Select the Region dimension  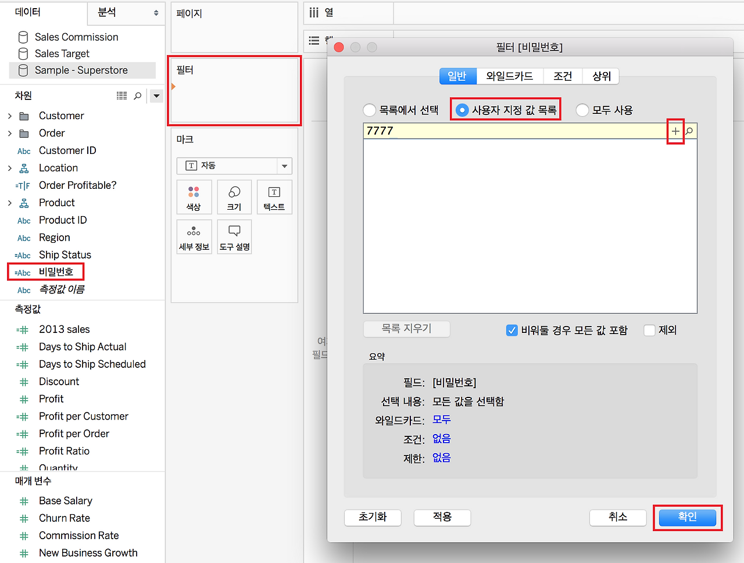(55, 238)
